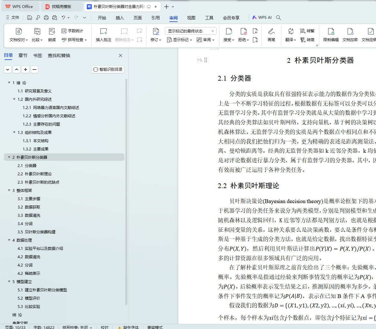Open the 审阅 pane dropdown
The image size is (376, 329).
pyautogui.click(x=205, y=40)
